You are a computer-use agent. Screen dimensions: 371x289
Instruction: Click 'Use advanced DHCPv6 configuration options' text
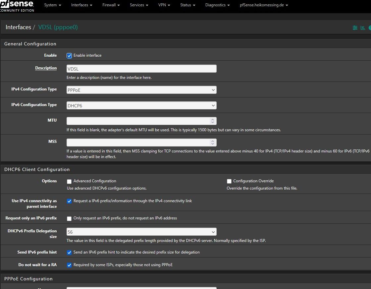(x=107, y=188)
